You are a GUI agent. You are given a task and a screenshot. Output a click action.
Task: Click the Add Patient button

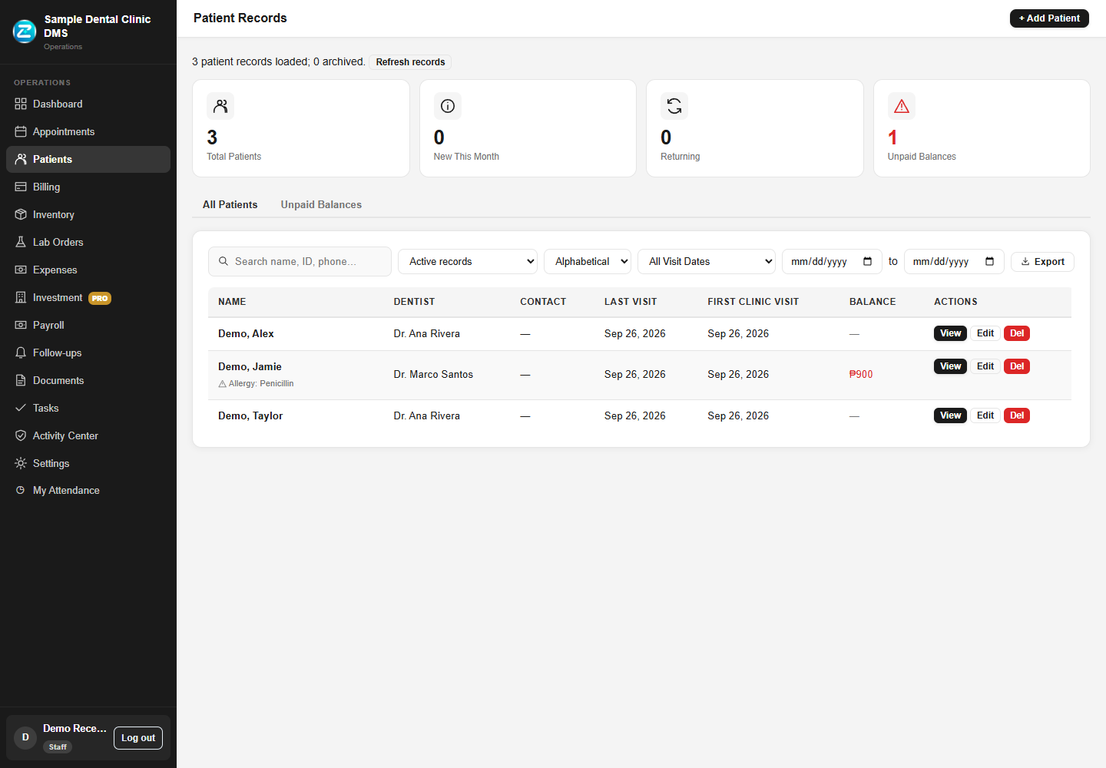click(1049, 18)
